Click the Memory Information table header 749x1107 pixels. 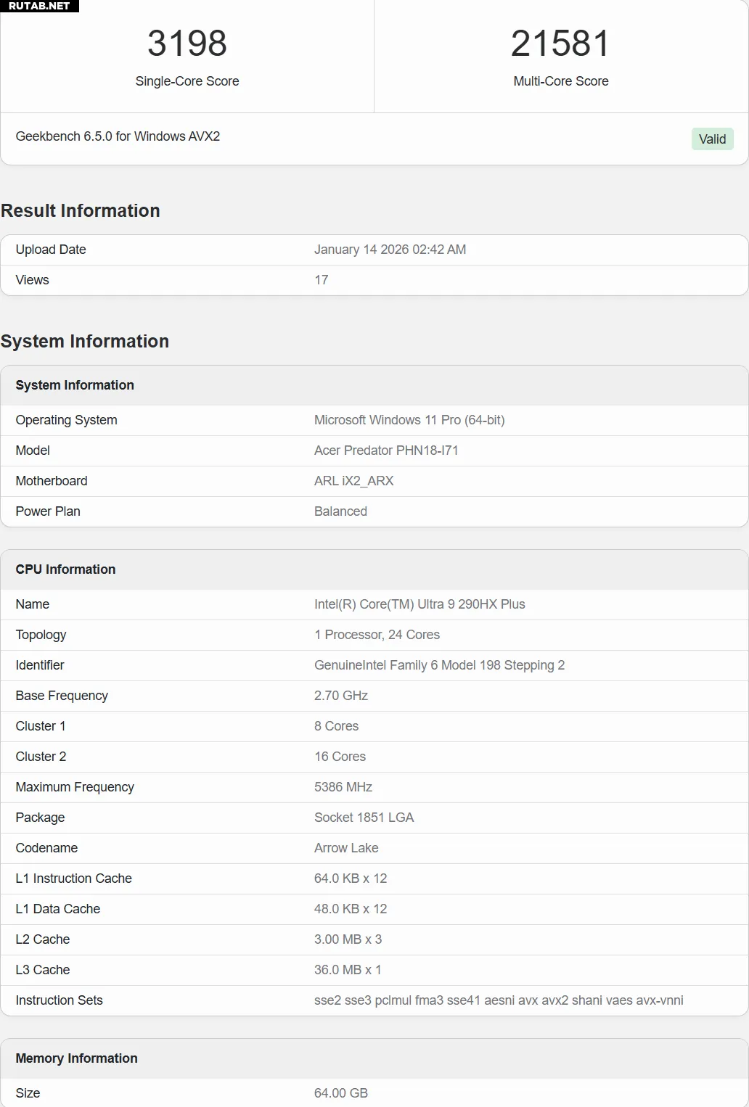(x=76, y=1058)
